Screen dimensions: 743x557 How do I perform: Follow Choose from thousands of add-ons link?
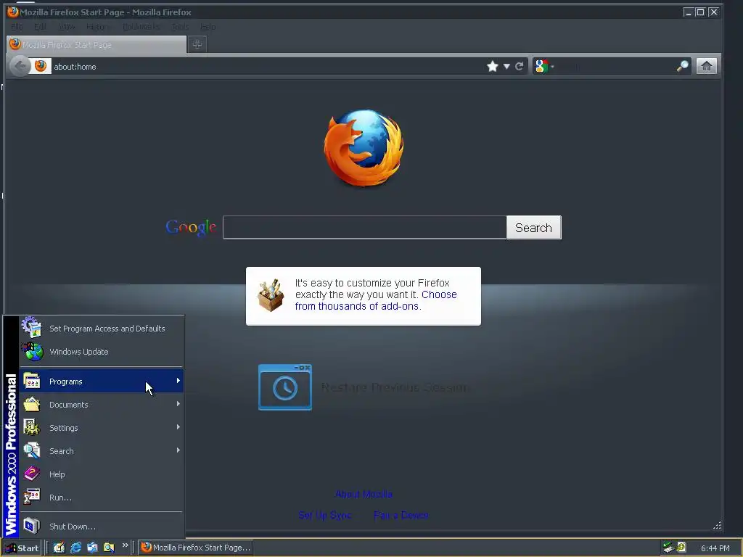(x=376, y=300)
